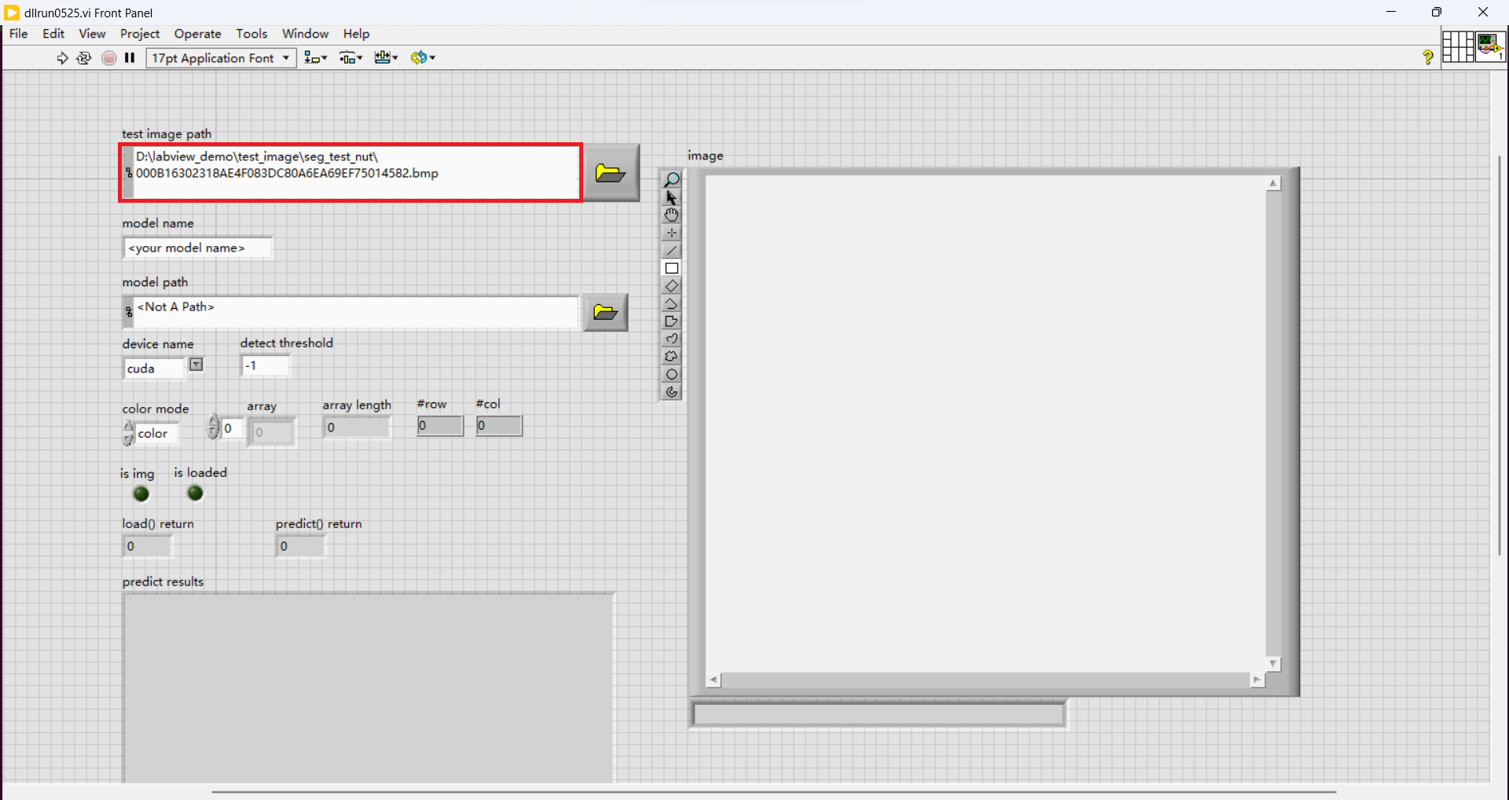Click the VI icon in top-right corner

[x=1490, y=46]
